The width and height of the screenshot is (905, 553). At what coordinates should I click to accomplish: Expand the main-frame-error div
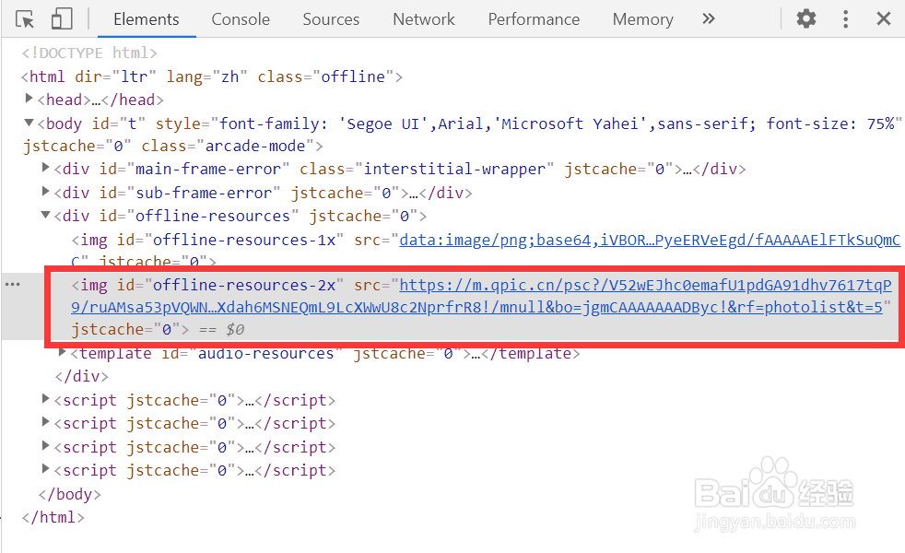click(x=45, y=168)
